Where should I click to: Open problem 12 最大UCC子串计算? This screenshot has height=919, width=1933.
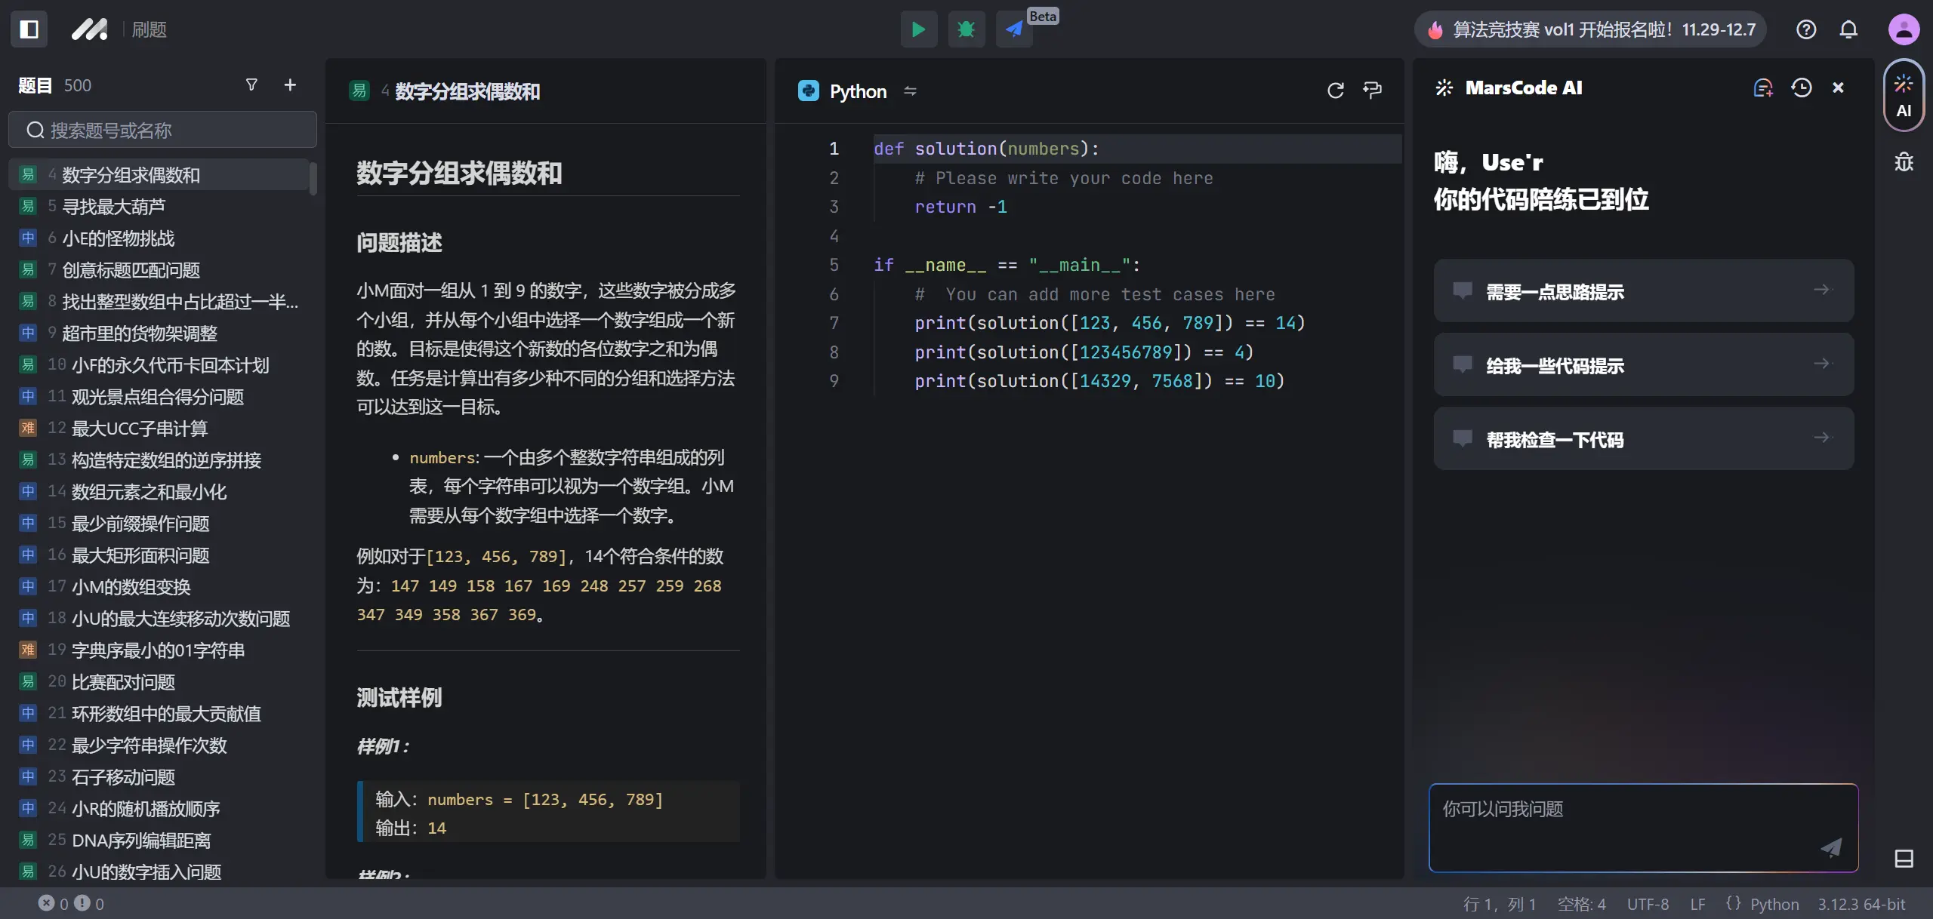coord(159,429)
